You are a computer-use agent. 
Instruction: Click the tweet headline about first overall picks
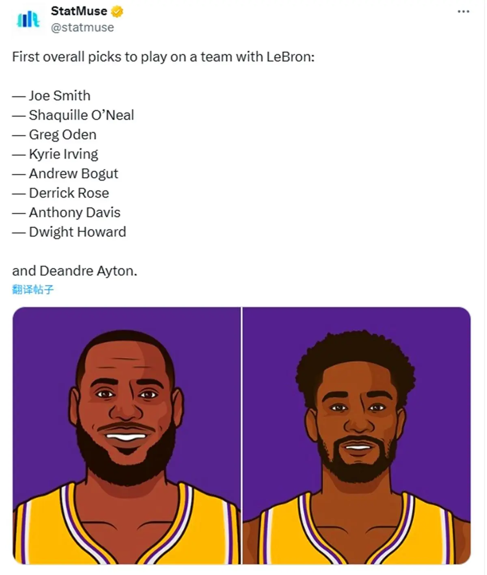163,57
